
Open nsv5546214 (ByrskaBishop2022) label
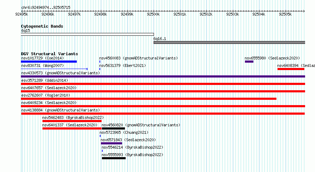pos(132,147)
